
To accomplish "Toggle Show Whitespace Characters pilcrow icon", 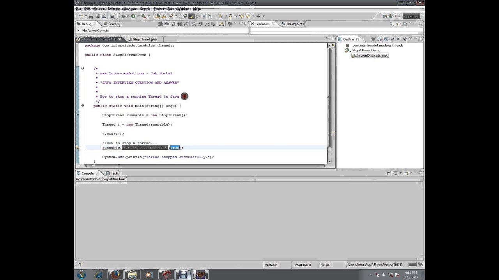I will (x=210, y=16).
